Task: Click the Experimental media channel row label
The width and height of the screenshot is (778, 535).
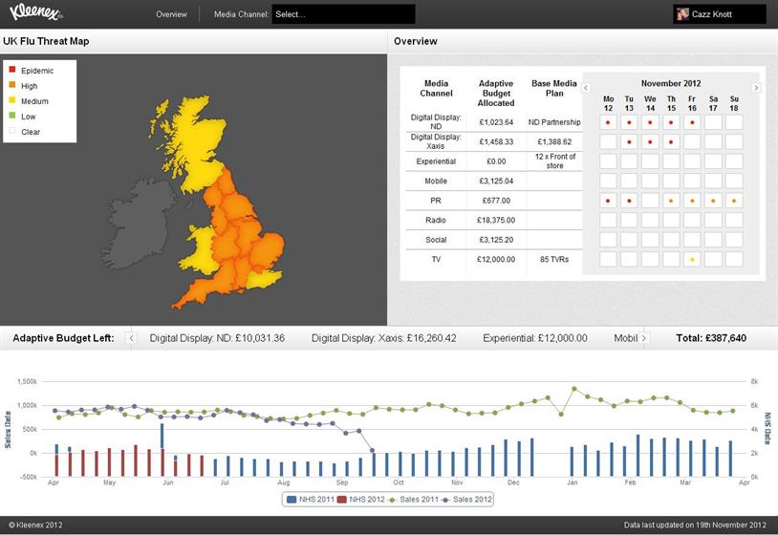Action: pos(436,161)
